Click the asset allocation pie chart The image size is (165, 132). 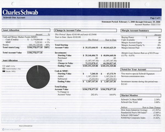point(38,77)
